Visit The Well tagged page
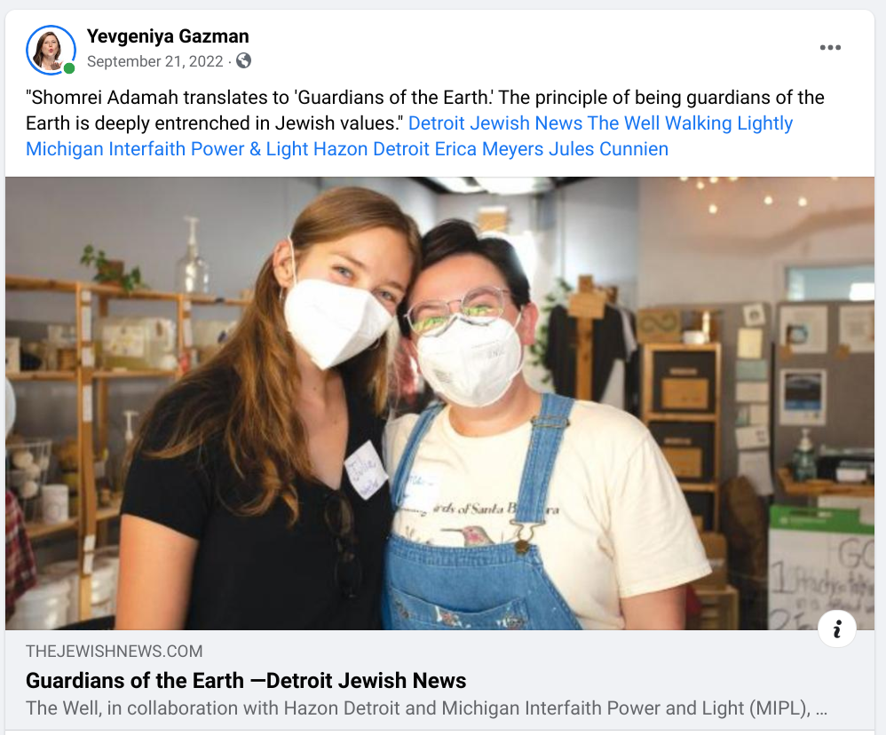The image size is (886, 735). pyautogui.click(x=624, y=123)
